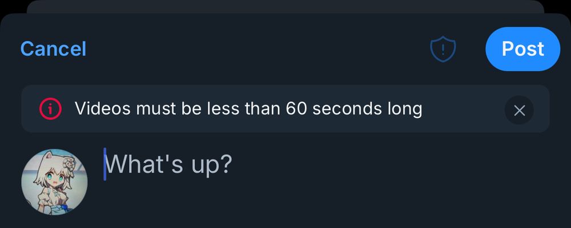Image resolution: width=571 pixels, height=228 pixels.
Task: Open moderation settings via the shield icon
Action: pyautogui.click(x=443, y=50)
